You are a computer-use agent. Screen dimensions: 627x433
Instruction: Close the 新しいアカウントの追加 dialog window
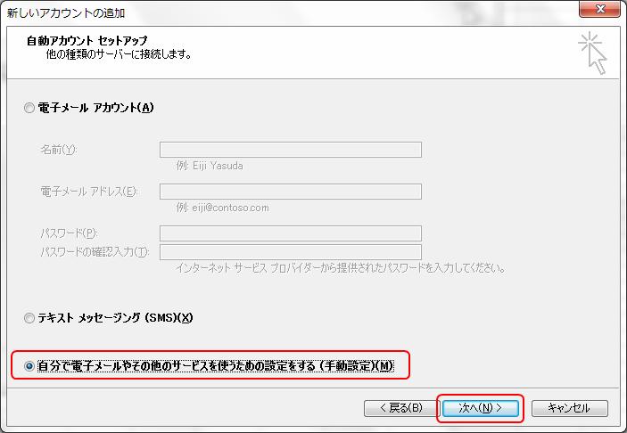coord(599,9)
